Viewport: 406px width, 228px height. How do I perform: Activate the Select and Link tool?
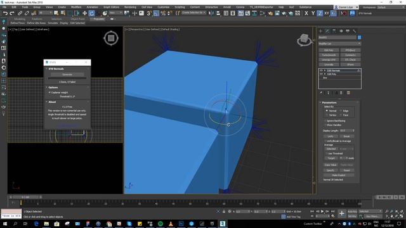click(20, 13)
